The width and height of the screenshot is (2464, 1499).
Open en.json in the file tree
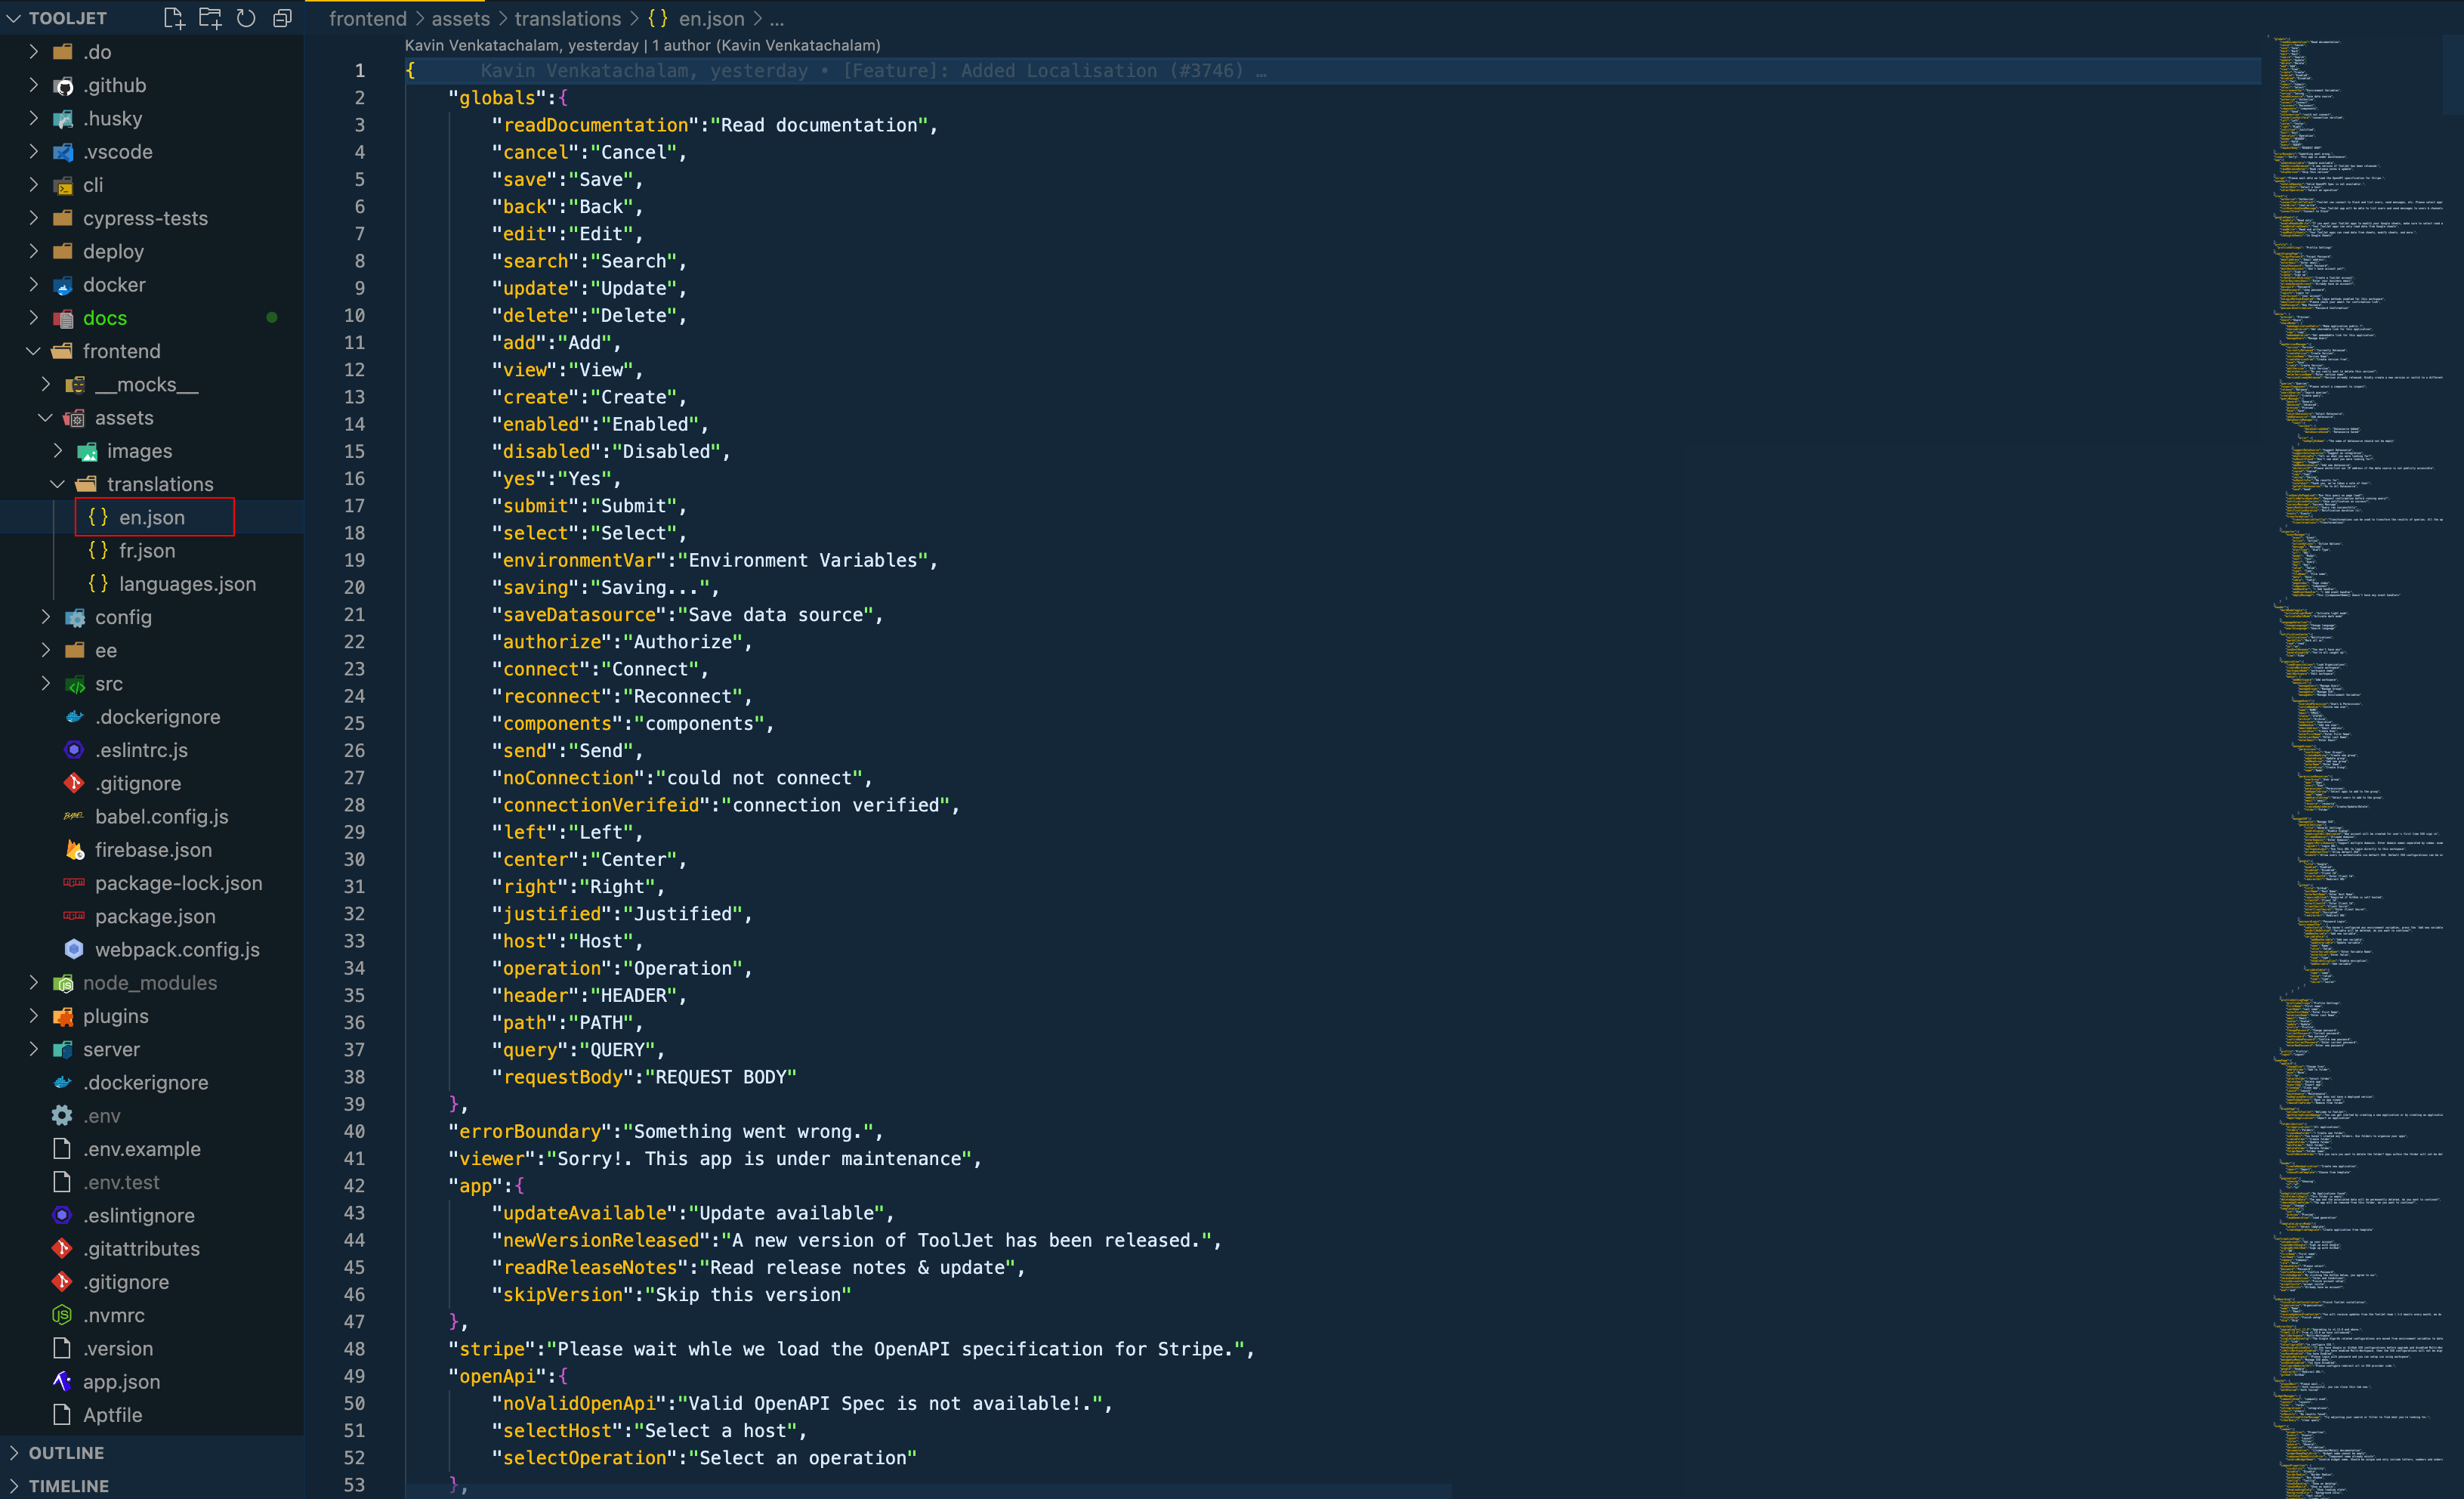pos(152,518)
